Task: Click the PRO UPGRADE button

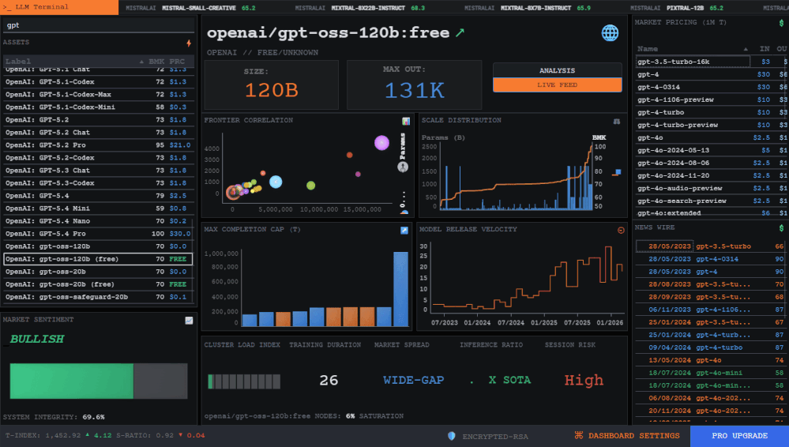Action: (739, 436)
